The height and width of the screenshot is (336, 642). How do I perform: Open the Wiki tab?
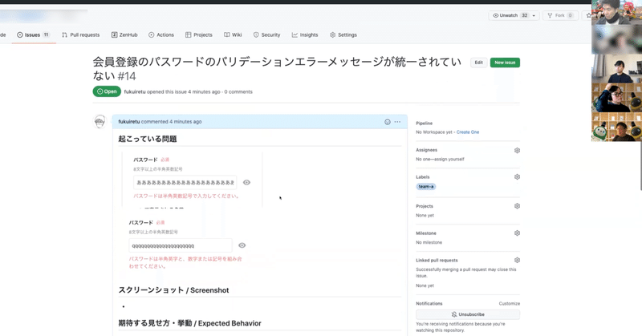(233, 34)
